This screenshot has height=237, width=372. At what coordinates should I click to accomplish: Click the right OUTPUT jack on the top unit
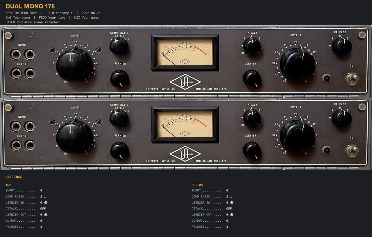(30, 73)
